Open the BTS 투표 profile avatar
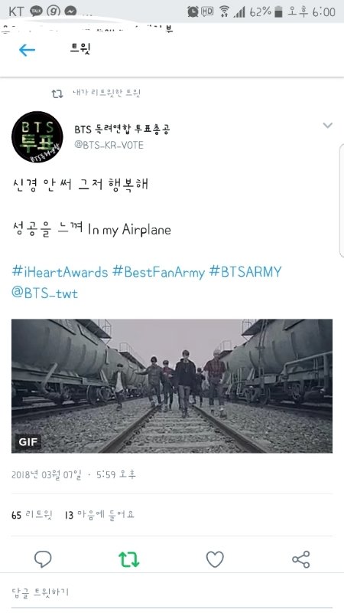 [x=37, y=137]
